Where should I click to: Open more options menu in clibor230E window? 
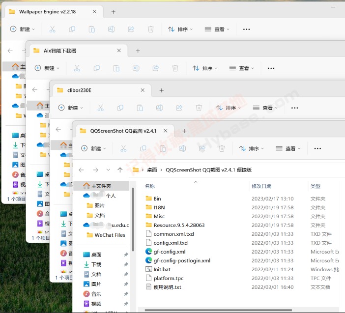294,108
